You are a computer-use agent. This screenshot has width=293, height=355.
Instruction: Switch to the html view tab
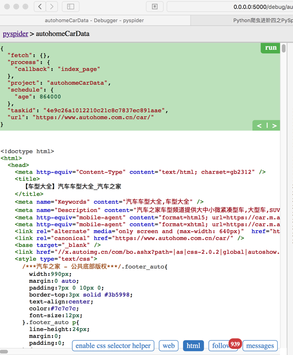[193, 346]
